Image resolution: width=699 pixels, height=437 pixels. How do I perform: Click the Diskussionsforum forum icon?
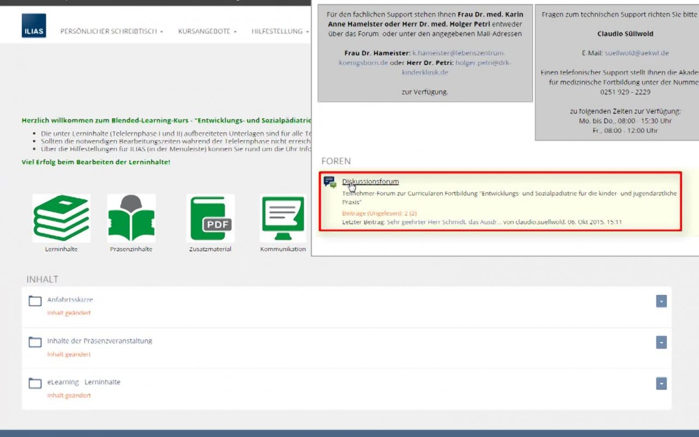pos(330,182)
